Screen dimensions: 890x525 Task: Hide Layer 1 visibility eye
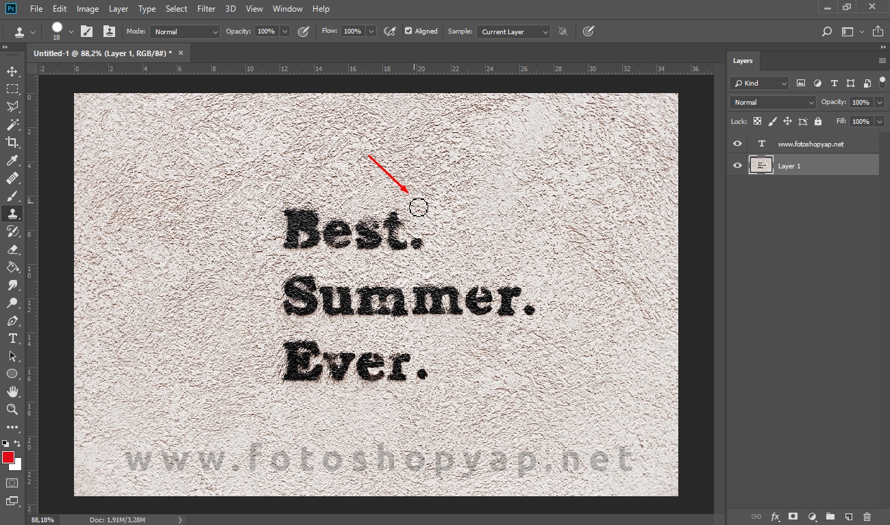[737, 165]
